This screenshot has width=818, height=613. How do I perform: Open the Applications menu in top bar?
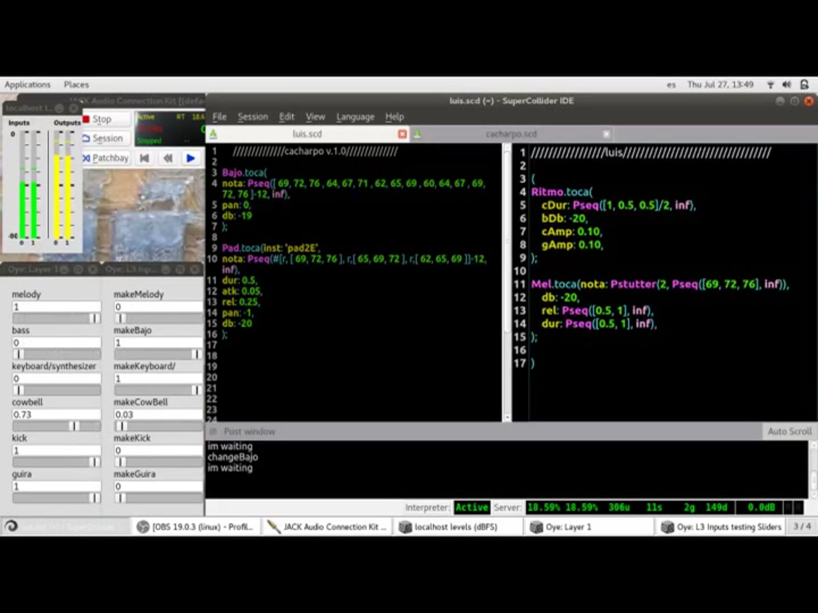click(x=27, y=84)
